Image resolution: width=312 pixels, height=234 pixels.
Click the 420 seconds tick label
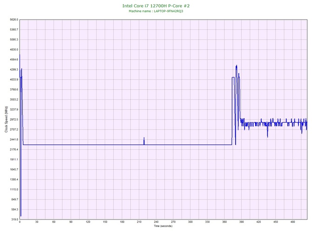coord(258,222)
